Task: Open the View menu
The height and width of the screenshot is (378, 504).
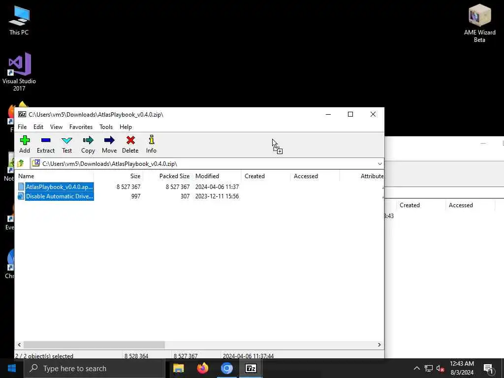Action: click(56, 127)
